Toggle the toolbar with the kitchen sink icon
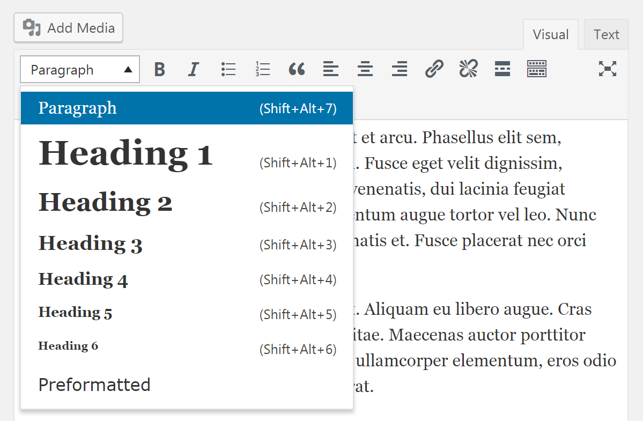643x421 pixels. tap(536, 69)
